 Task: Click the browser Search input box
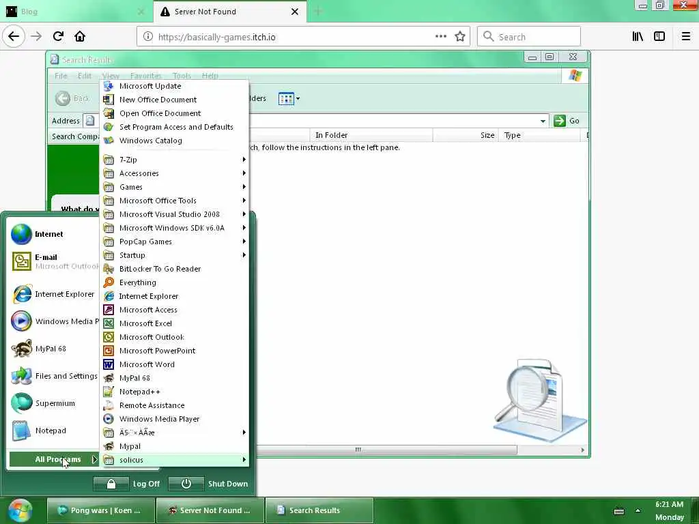529,37
